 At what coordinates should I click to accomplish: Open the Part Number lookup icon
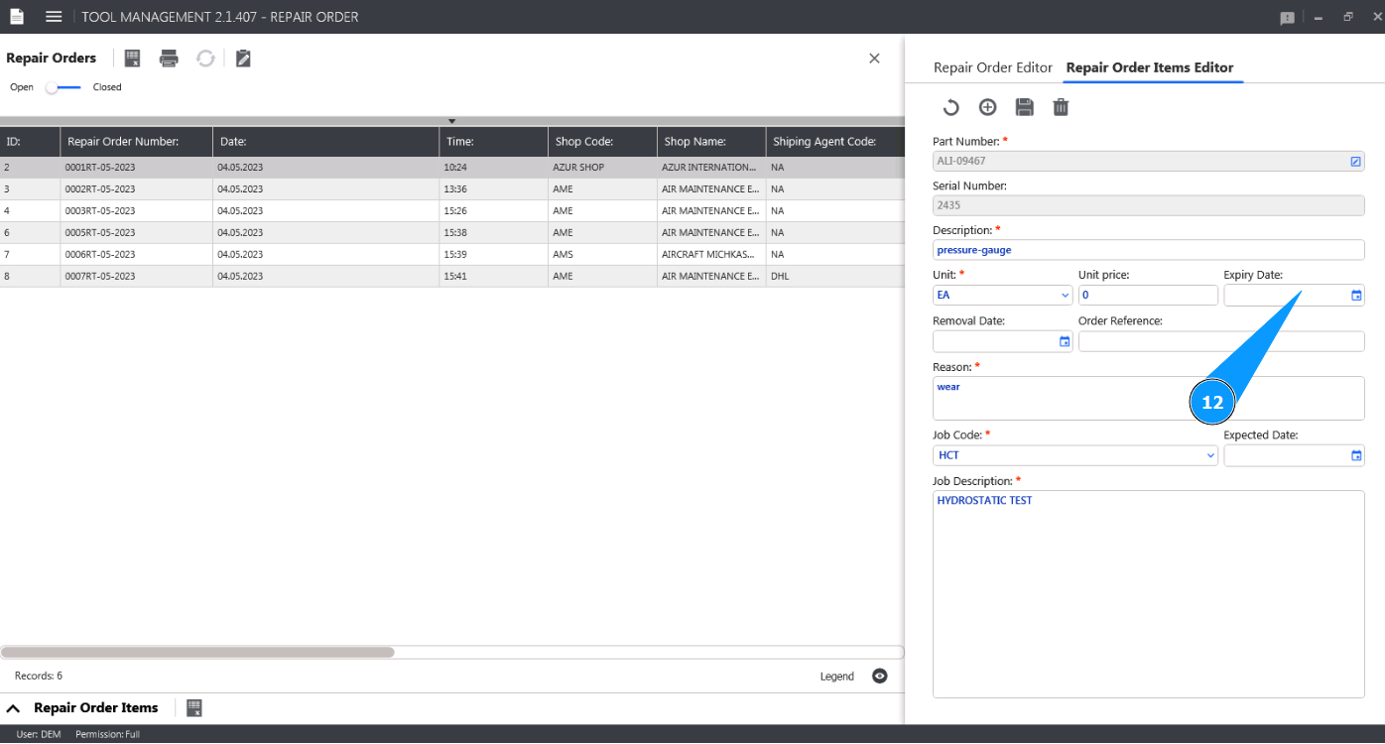click(x=1355, y=162)
